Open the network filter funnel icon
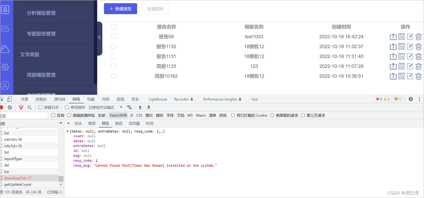This screenshot has width=424, height=198. click(x=21, y=107)
